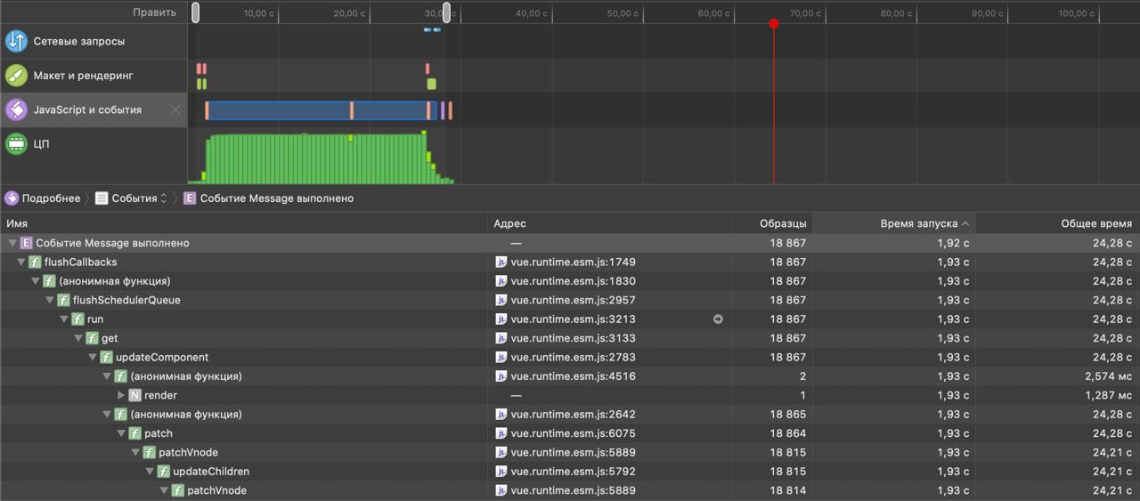Sort by the Имя column header
1140x501 pixels.
coord(244,223)
